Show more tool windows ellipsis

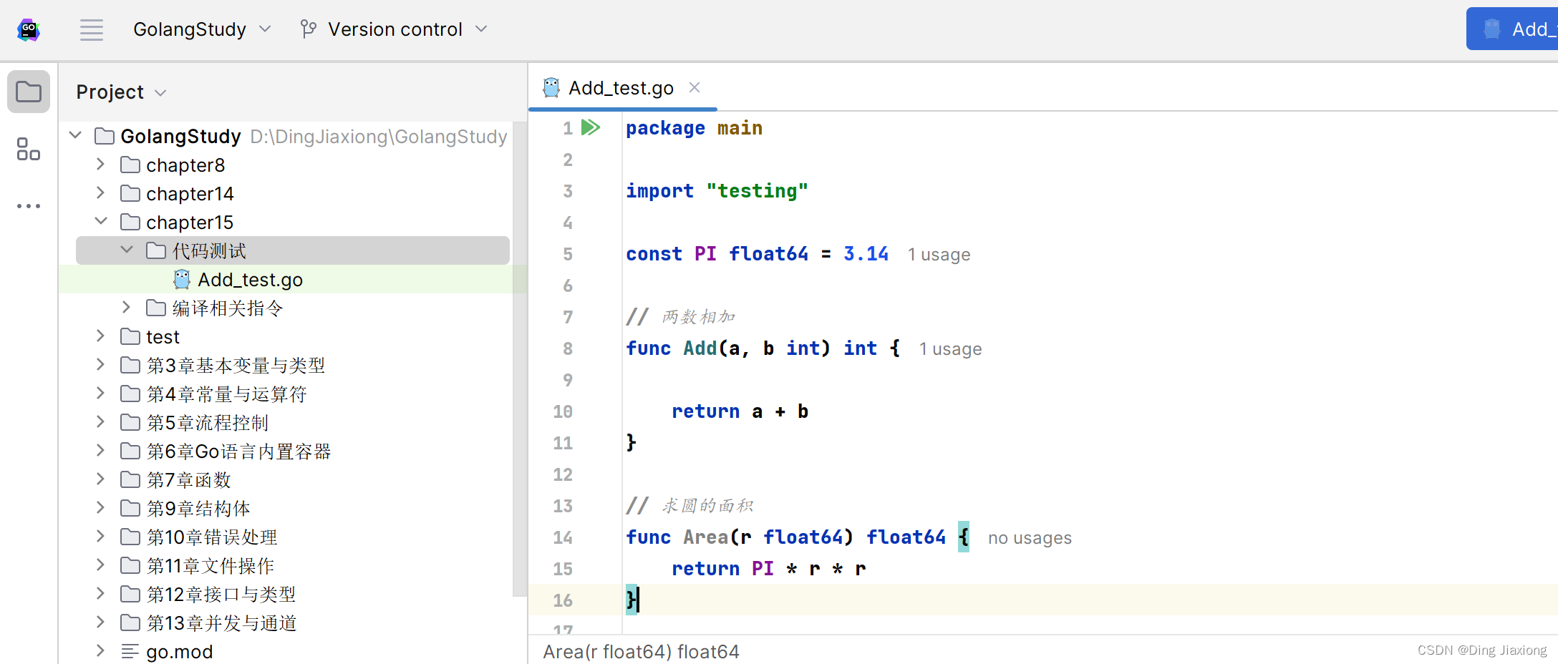29,206
